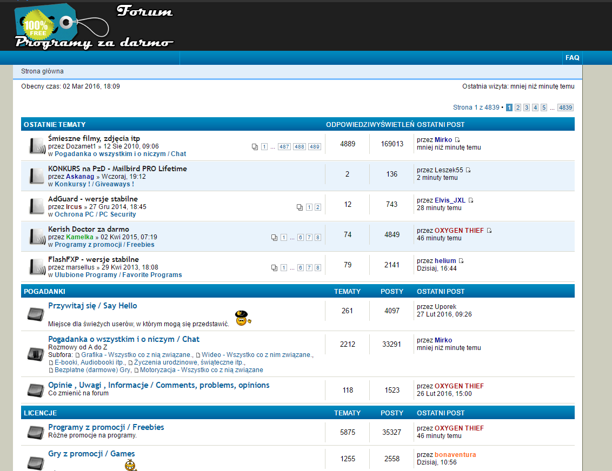Click forum icon beside 'Przywitaj się / Say Hello'
The width and height of the screenshot is (612, 471).
click(36, 314)
